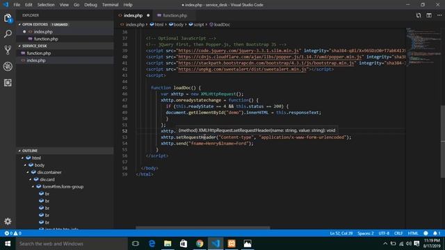Click the feedback smiley in status bar

click(426, 233)
